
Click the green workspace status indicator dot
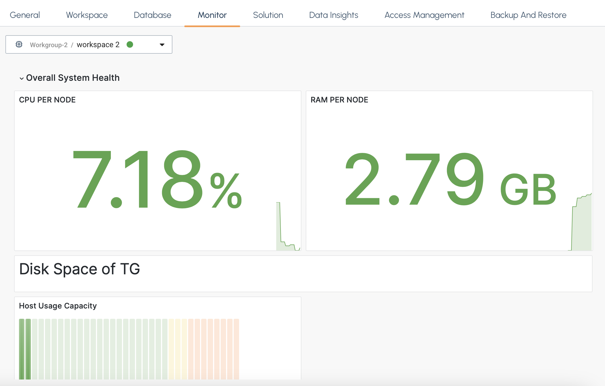point(130,44)
